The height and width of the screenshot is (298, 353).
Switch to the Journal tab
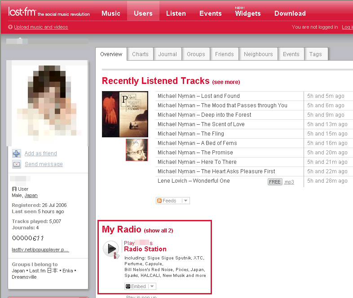point(168,54)
